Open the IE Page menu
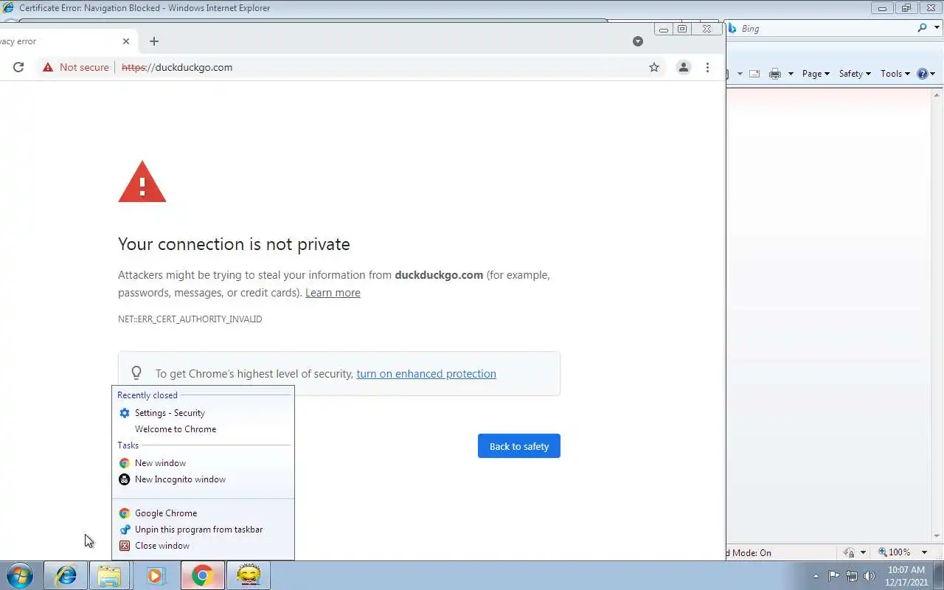 (816, 74)
